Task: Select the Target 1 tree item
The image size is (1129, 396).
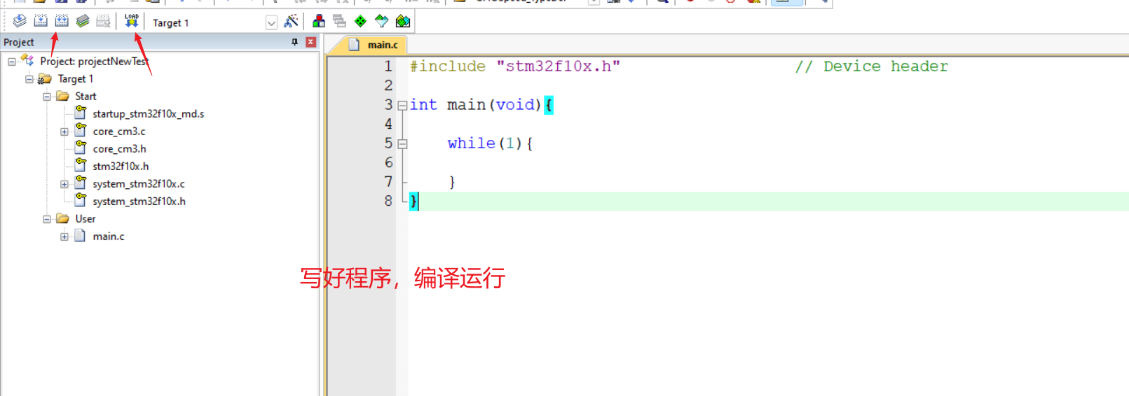Action: pos(76,79)
